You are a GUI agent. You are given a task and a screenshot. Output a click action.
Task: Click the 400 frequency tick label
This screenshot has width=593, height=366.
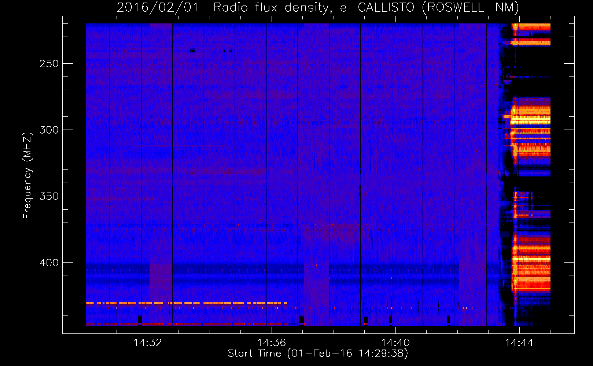(x=49, y=263)
